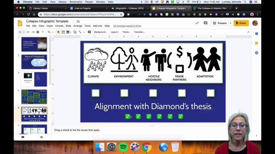Image resolution: width=275 pixels, height=154 pixels.
Task: Click the empty checkbox under CLIMATE
Action: [95, 93]
